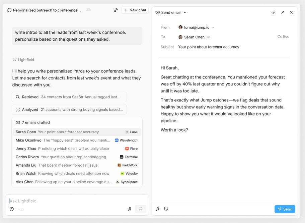305x223 pixels.
Task: Copy link icon in email panel header
Action: (274, 12)
